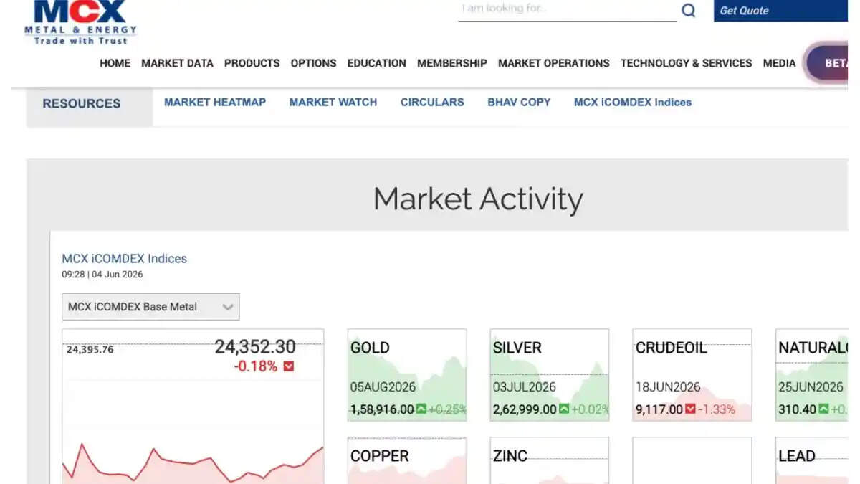This screenshot has width=860, height=484.
Task: Open the ZINC commodity card
Action: tap(550, 460)
